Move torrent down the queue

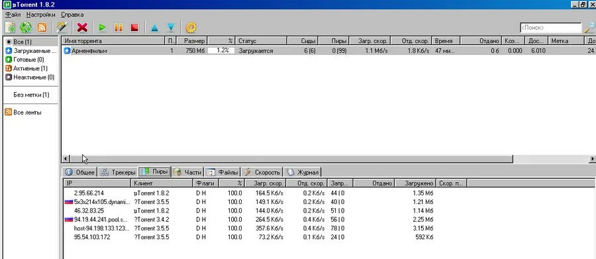coord(171,27)
